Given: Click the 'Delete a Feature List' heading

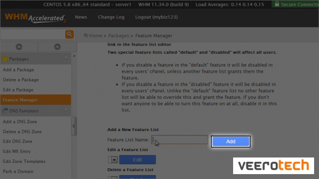Looking at the screenshot, I should (131, 170).
